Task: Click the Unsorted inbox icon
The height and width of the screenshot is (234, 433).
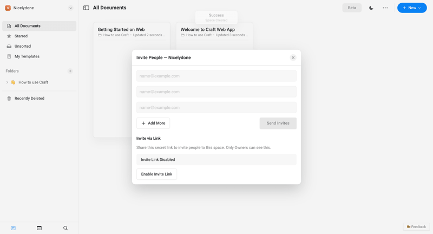Action: pyautogui.click(x=9, y=46)
